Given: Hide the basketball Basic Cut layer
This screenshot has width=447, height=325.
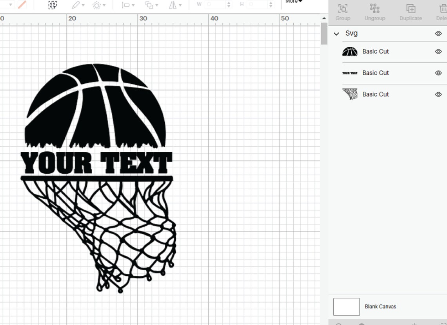Looking at the screenshot, I should [438, 51].
